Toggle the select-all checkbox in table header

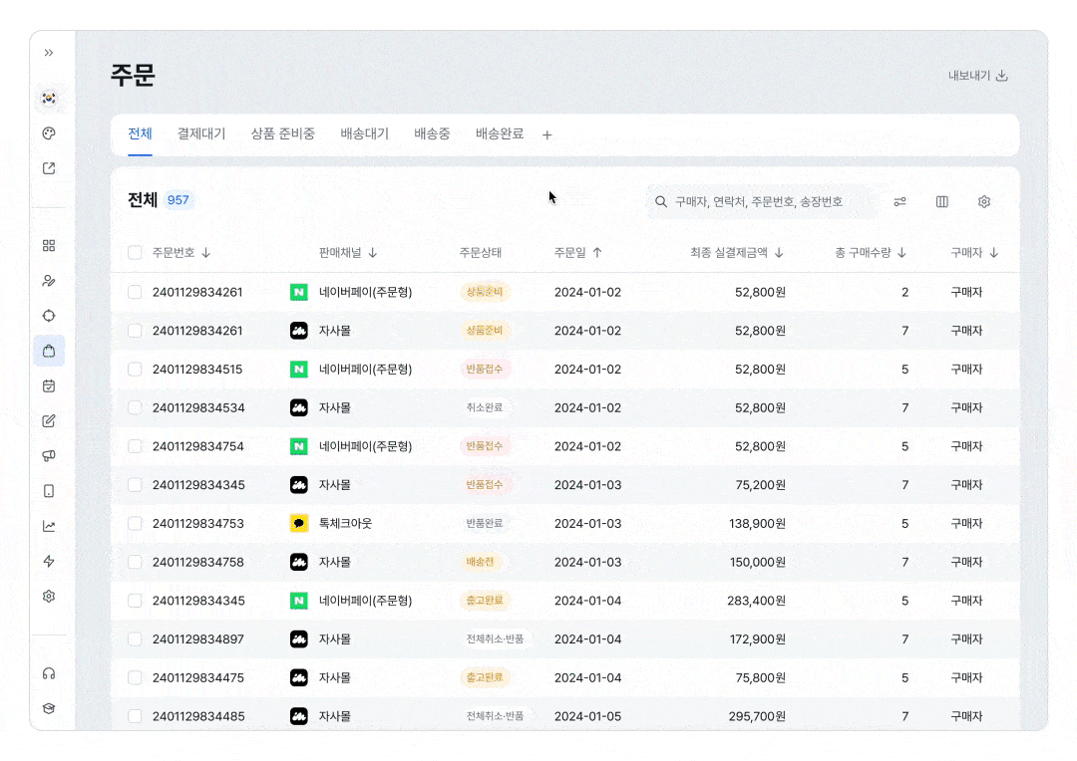135,253
